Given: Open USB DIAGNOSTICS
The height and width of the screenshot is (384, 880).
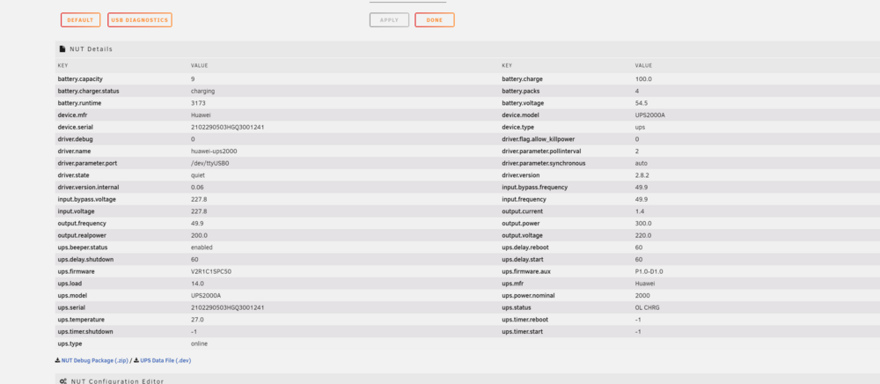Looking at the screenshot, I should point(140,20).
